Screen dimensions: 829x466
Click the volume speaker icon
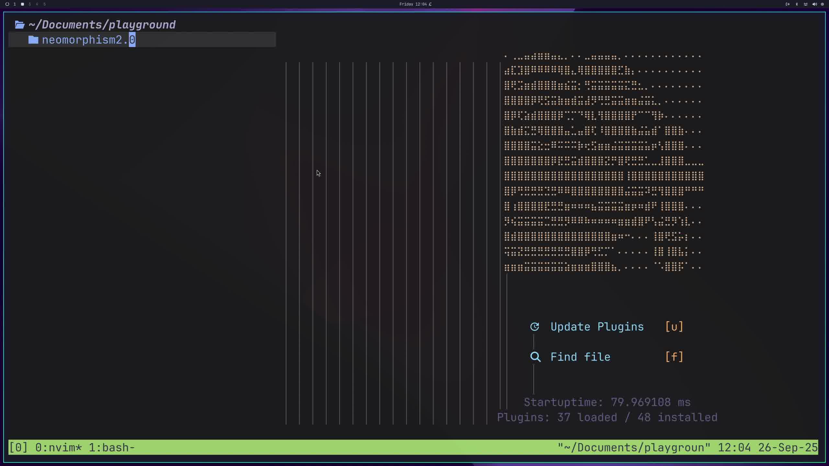(x=814, y=4)
